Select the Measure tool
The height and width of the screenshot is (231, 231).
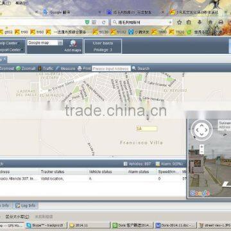click(x=65, y=69)
